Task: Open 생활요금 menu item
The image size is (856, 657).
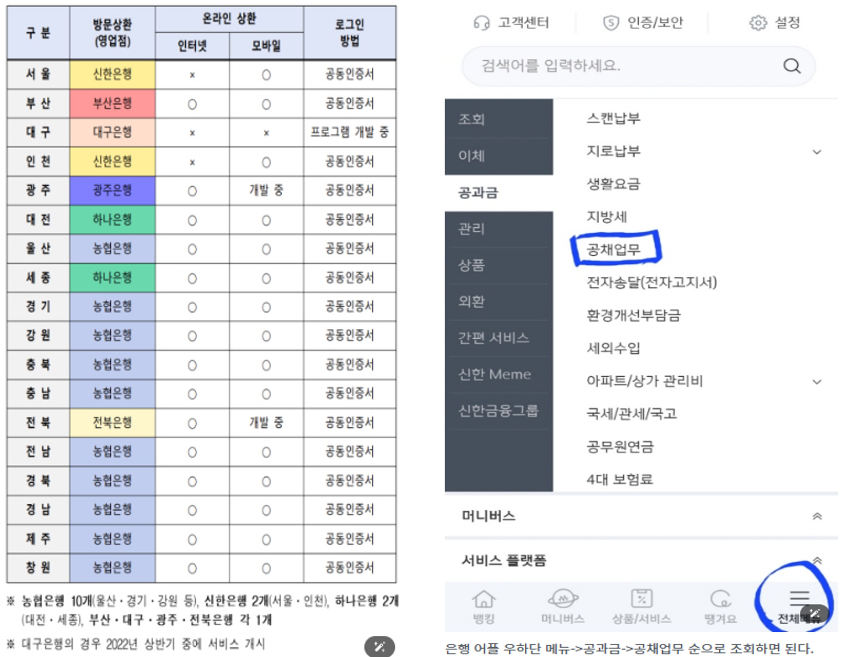Action: point(613,184)
